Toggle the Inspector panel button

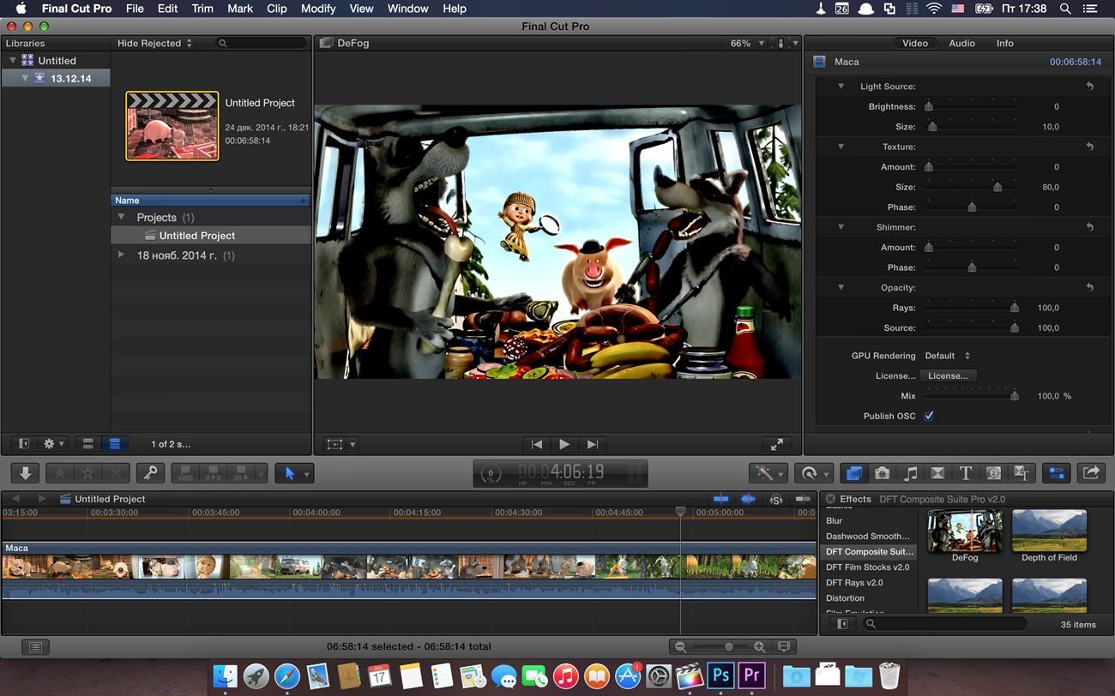point(1056,473)
